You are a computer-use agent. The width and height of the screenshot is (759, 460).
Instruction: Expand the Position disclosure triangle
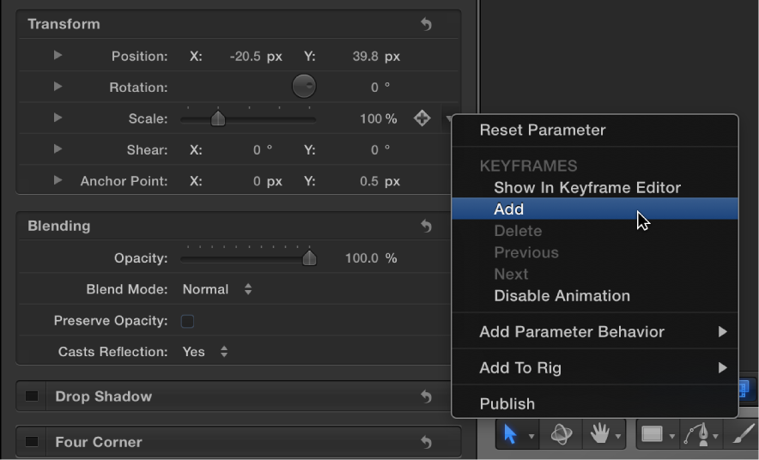[58, 56]
